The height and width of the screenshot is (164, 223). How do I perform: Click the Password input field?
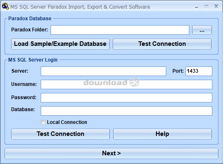pyautogui.click(x=126, y=98)
